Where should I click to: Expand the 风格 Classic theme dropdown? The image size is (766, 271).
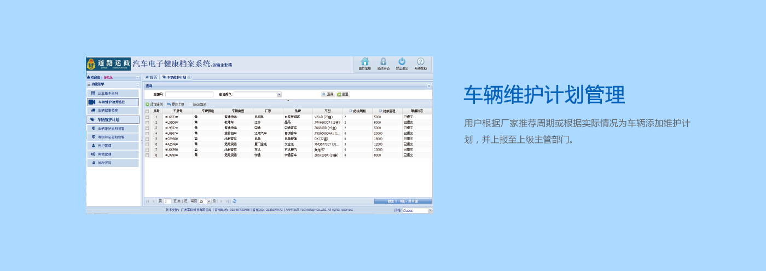coord(430,210)
